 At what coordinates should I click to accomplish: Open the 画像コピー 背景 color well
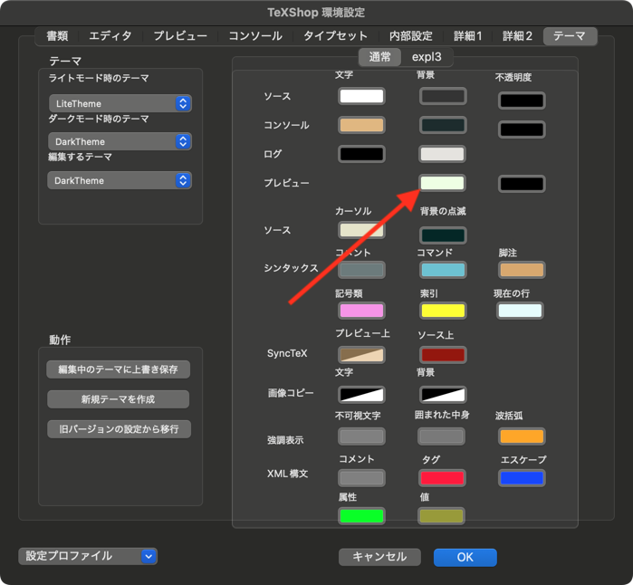pyautogui.click(x=443, y=395)
